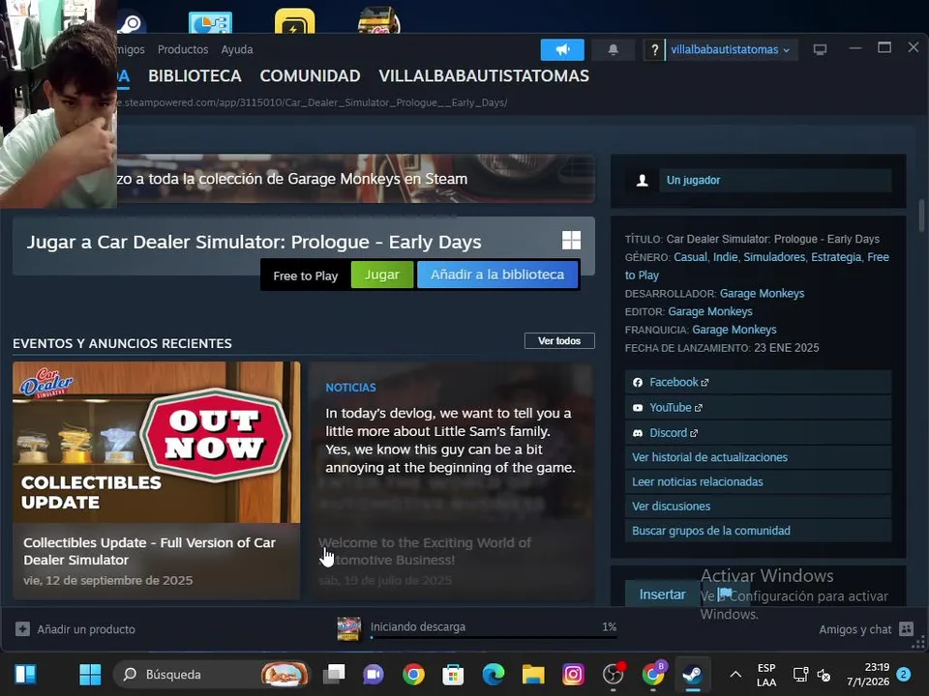Open Microsoft Store on the taskbar
The width and height of the screenshot is (929, 696).
pyautogui.click(x=453, y=674)
